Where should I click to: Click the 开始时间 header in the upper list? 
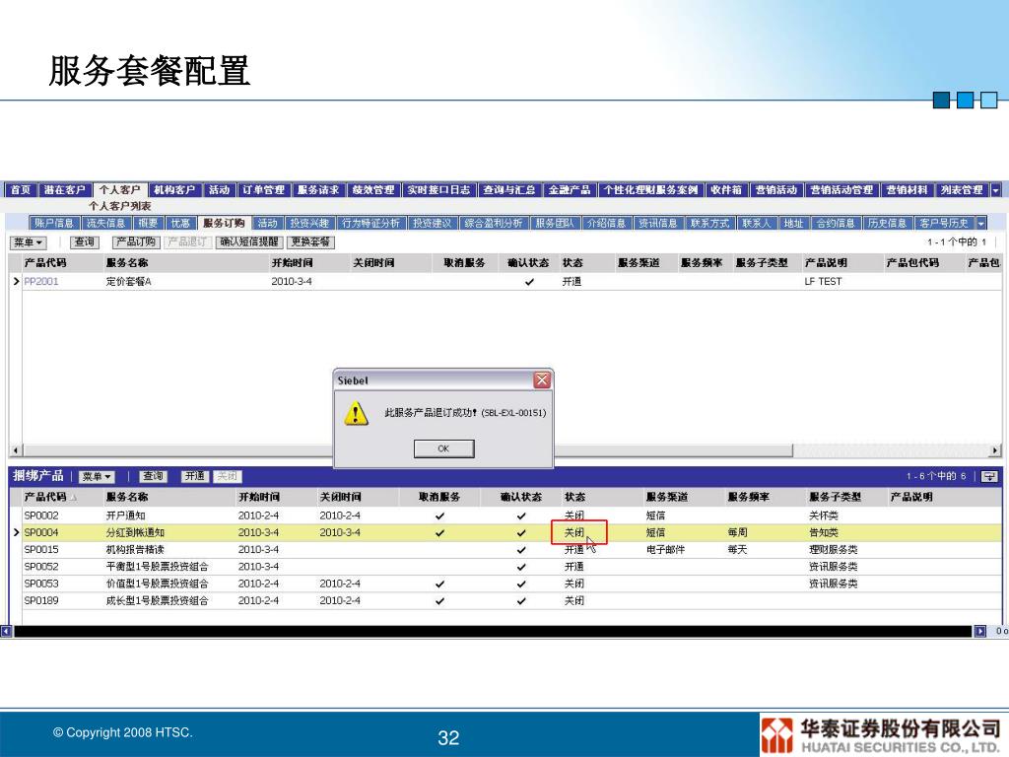pyautogui.click(x=292, y=262)
